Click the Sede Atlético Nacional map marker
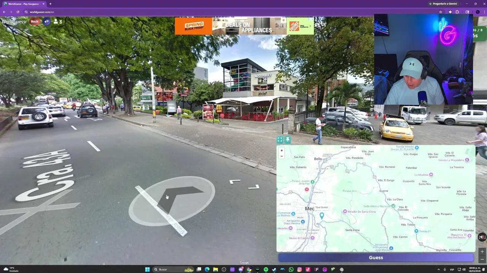 393,206
